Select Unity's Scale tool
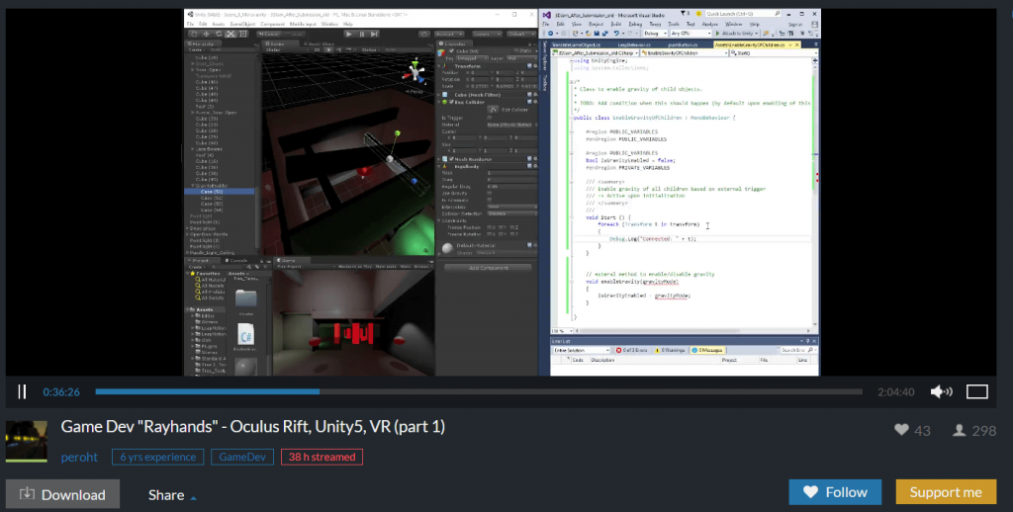The image size is (1013, 512). pyautogui.click(x=230, y=34)
